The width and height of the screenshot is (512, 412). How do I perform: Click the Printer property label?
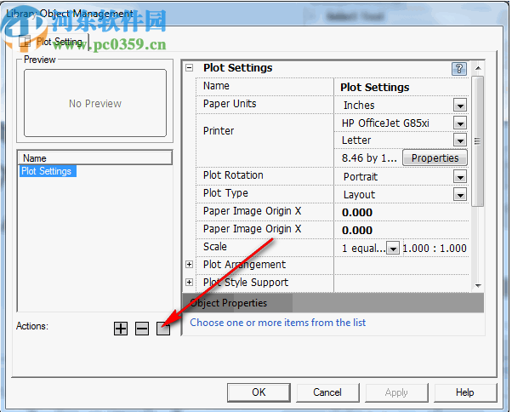(219, 131)
